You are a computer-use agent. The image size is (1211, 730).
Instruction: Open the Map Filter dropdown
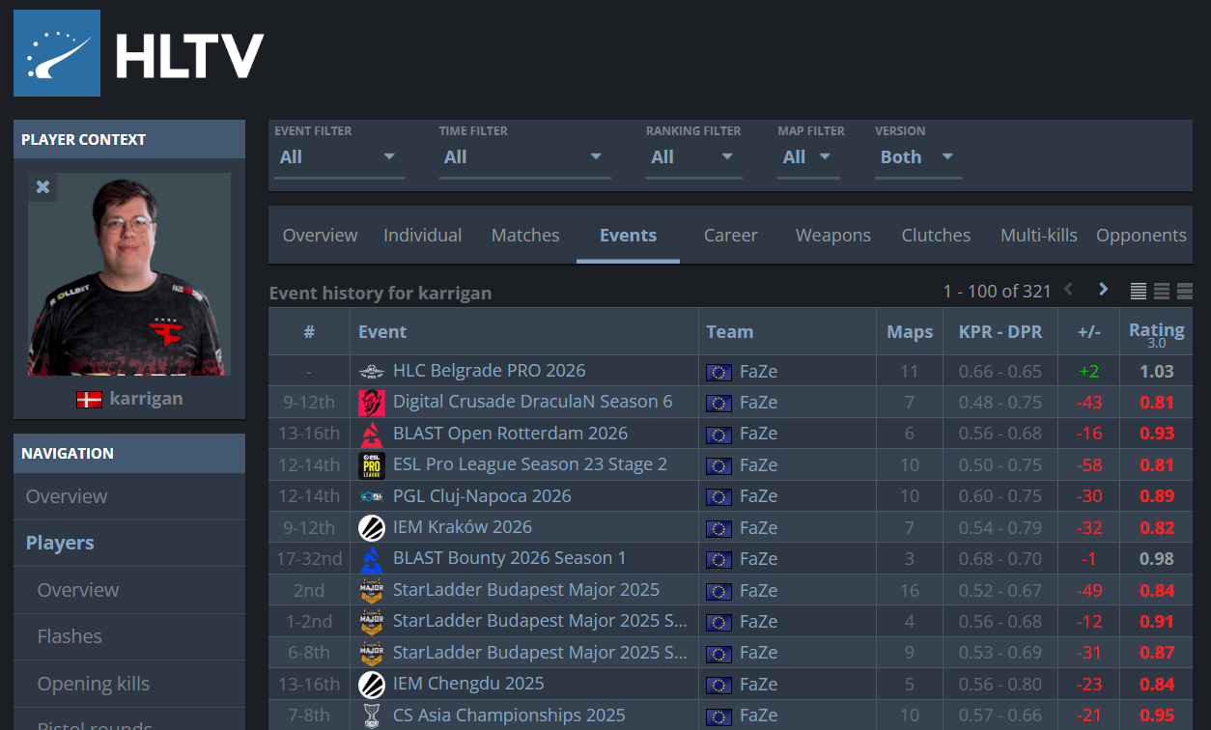(x=807, y=157)
